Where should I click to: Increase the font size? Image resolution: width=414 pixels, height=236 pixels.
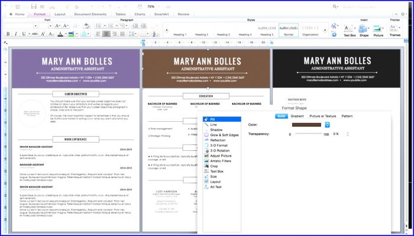[57, 26]
